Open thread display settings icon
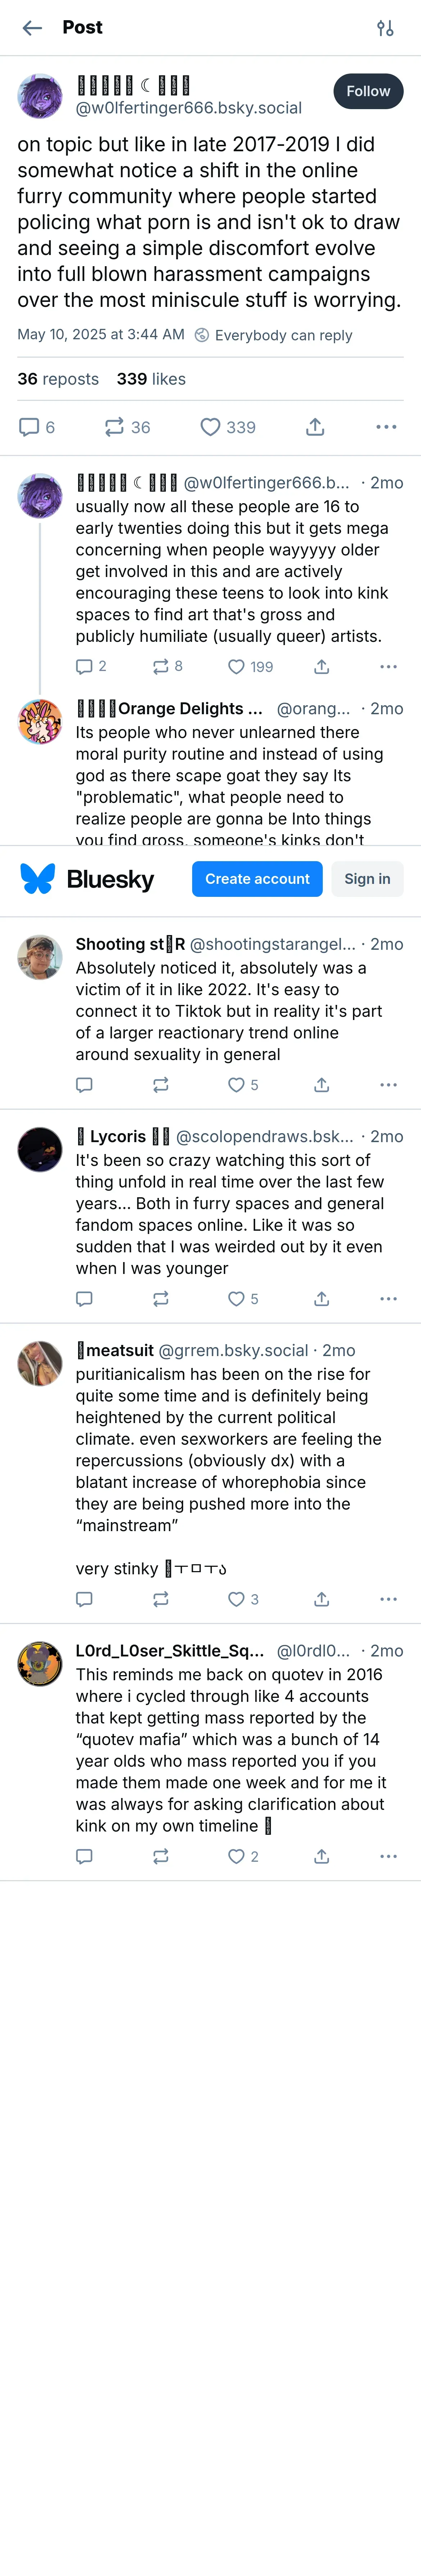421x2576 pixels. point(385,28)
